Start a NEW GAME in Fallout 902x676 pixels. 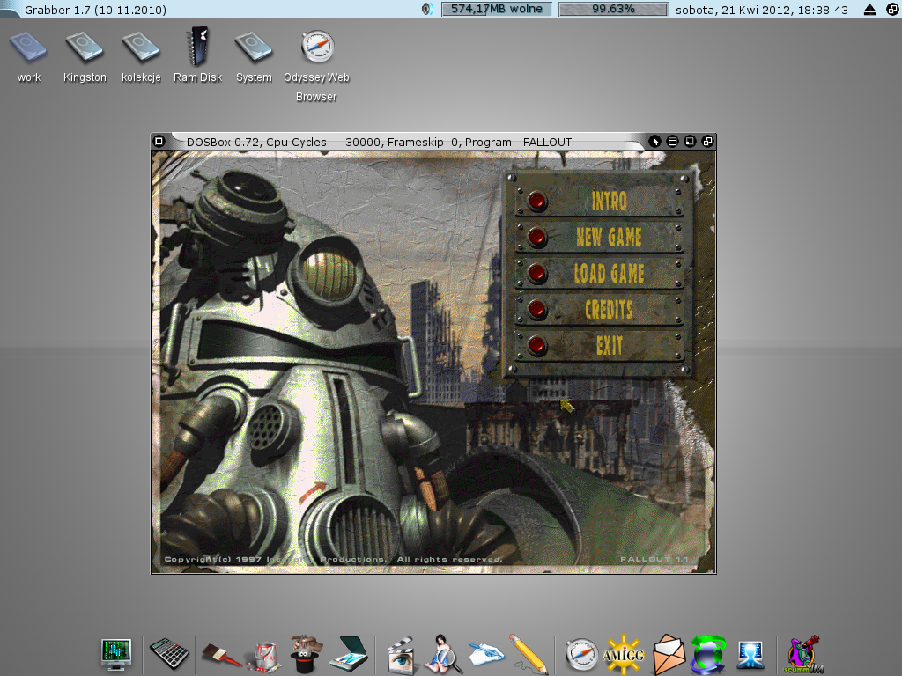pos(599,237)
